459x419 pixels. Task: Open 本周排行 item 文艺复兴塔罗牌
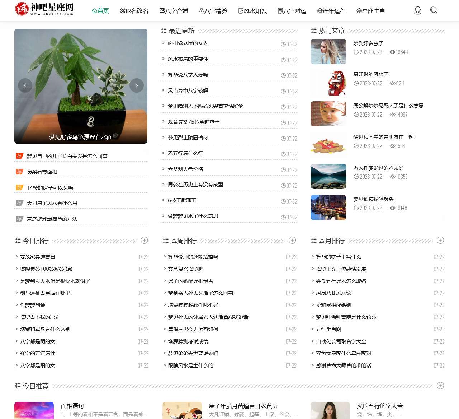[x=186, y=269]
